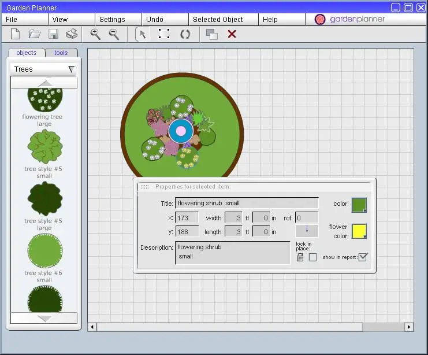Print the garden plan
The width and height of the screenshot is (428, 355).
pos(72,34)
